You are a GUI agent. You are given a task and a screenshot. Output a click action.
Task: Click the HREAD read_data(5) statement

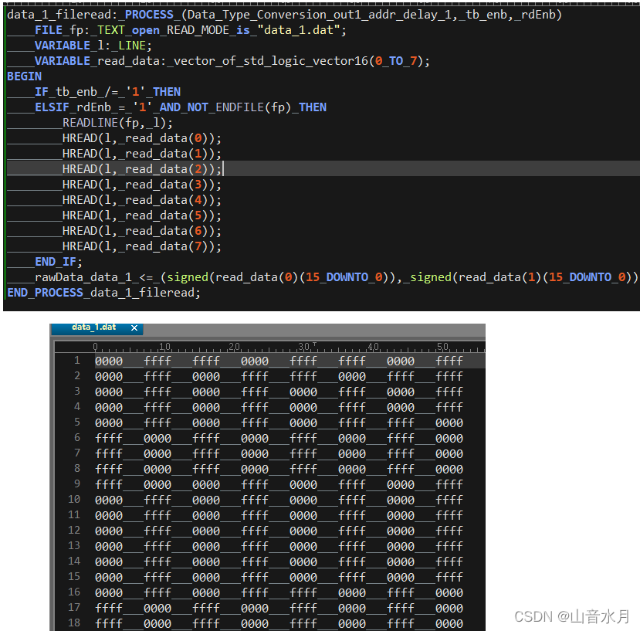[x=141, y=215]
